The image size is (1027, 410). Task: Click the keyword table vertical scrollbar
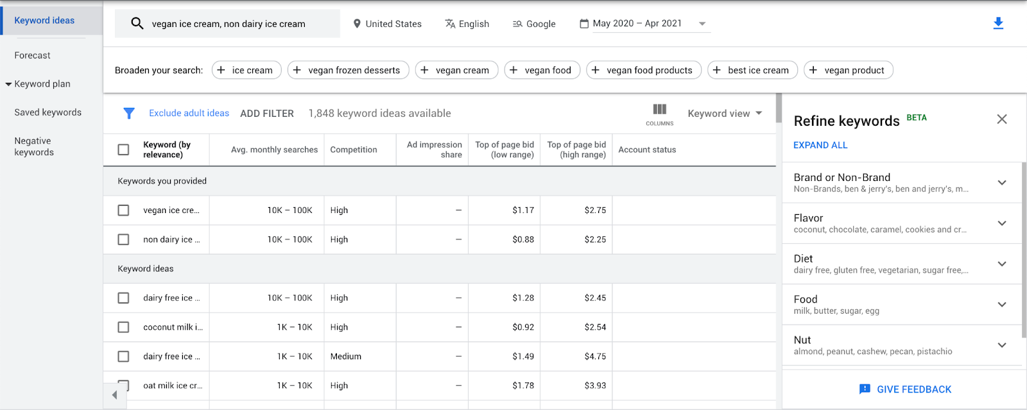tap(779, 108)
